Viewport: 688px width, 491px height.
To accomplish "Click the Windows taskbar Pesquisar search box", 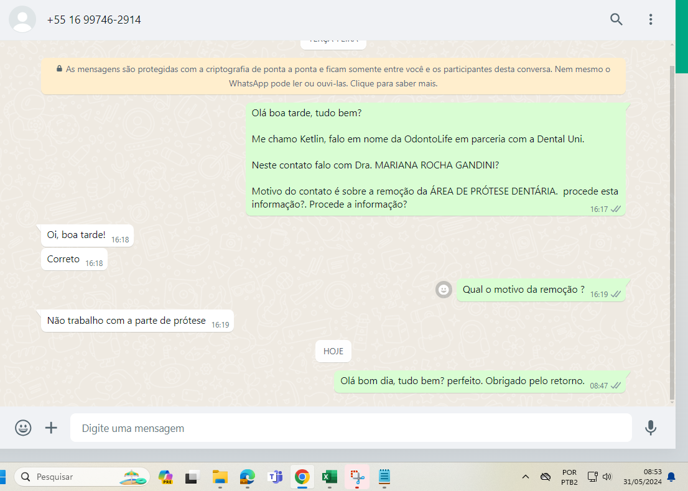I will click(82, 477).
